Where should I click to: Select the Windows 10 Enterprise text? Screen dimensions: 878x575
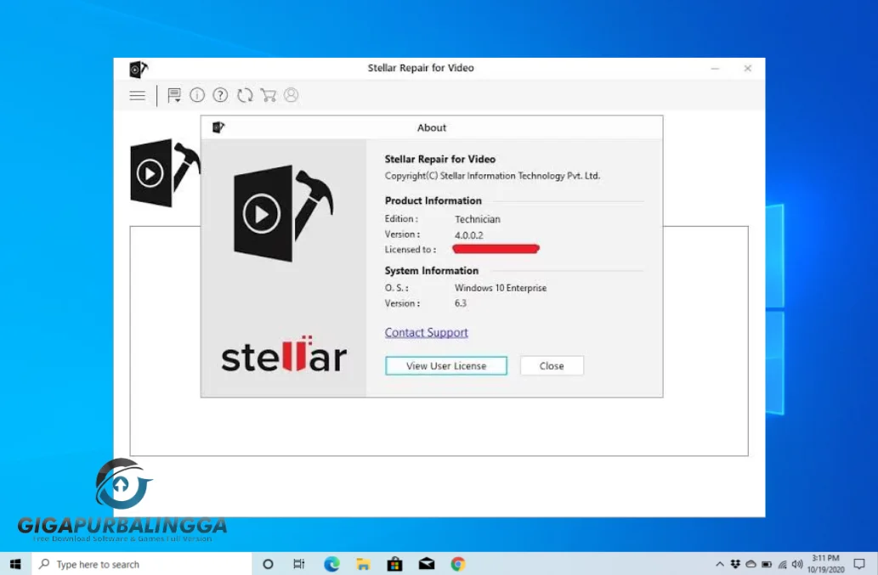500,288
